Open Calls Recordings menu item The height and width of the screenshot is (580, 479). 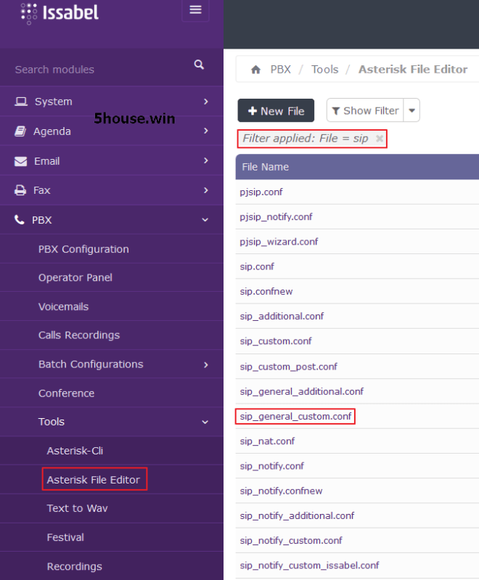[x=79, y=335]
